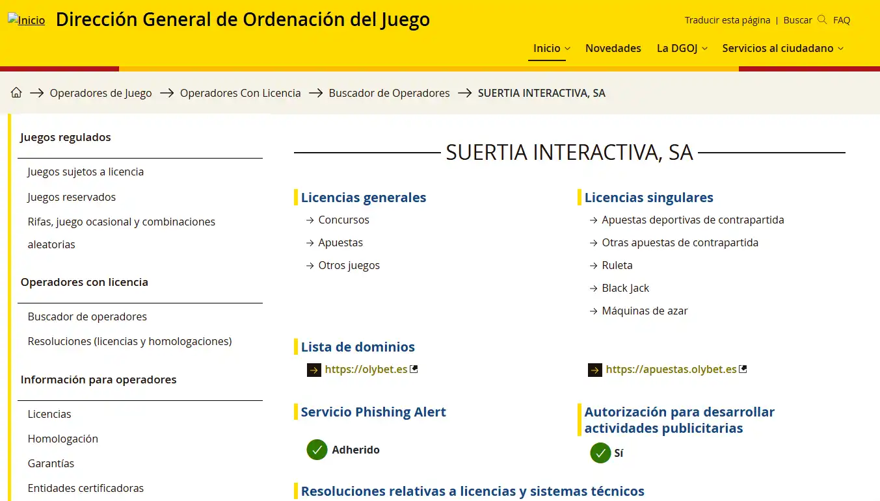Click external link icon after apuestas.olybet.es
This screenshot has height=501, width=880.
743,369
